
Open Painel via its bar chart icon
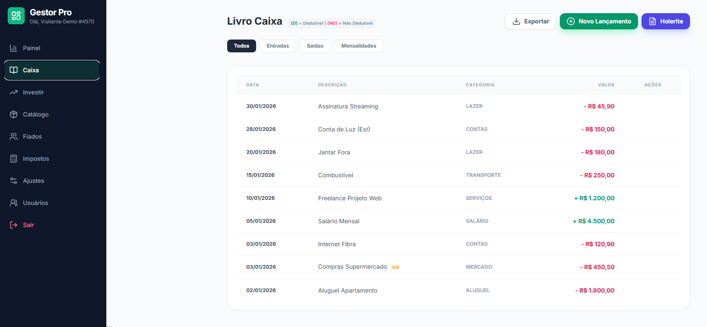pos(14,48)
